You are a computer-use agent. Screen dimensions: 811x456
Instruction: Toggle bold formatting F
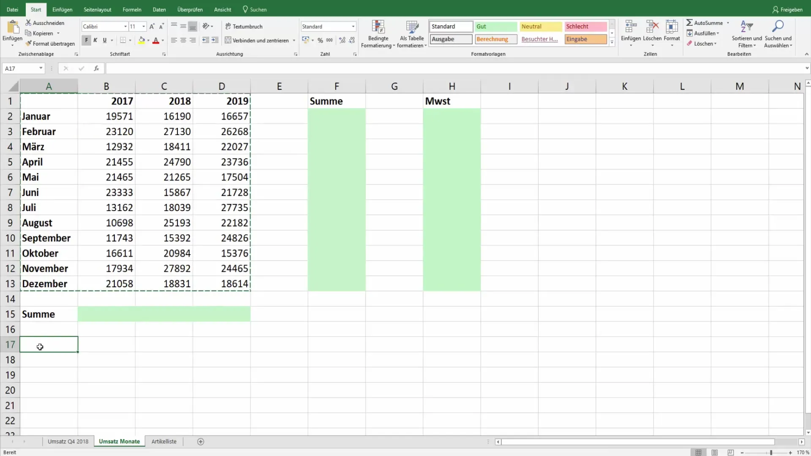(86, 40)
